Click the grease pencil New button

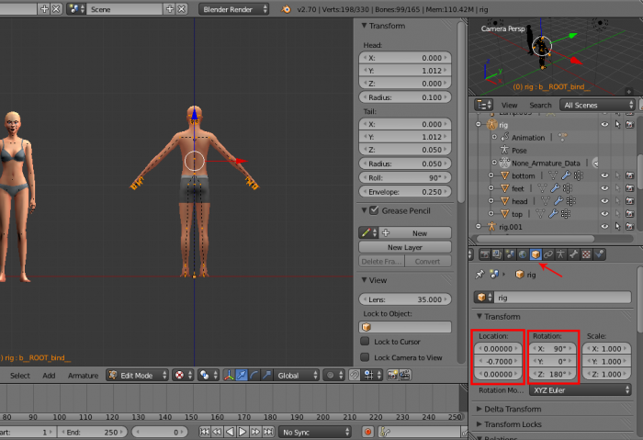[419, 233]
